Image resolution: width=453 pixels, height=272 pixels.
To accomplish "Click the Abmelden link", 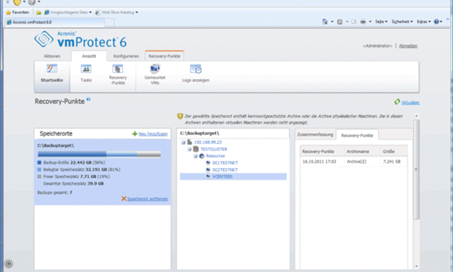I will (408, 46).
